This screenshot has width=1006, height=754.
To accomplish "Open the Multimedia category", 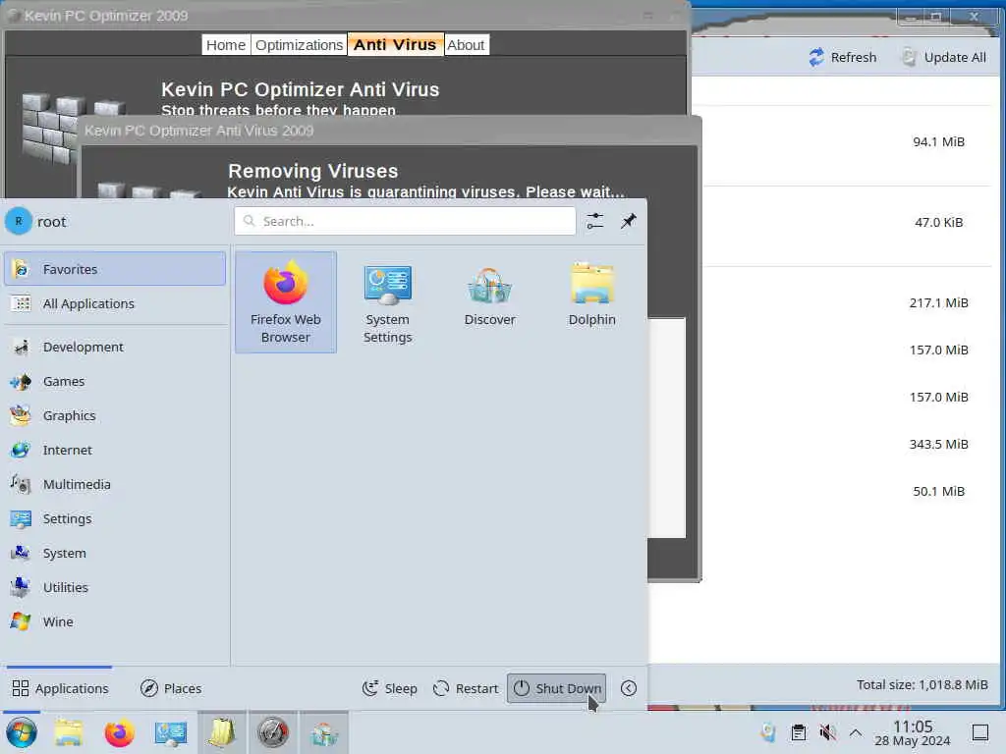I will [x=115, y=485].
